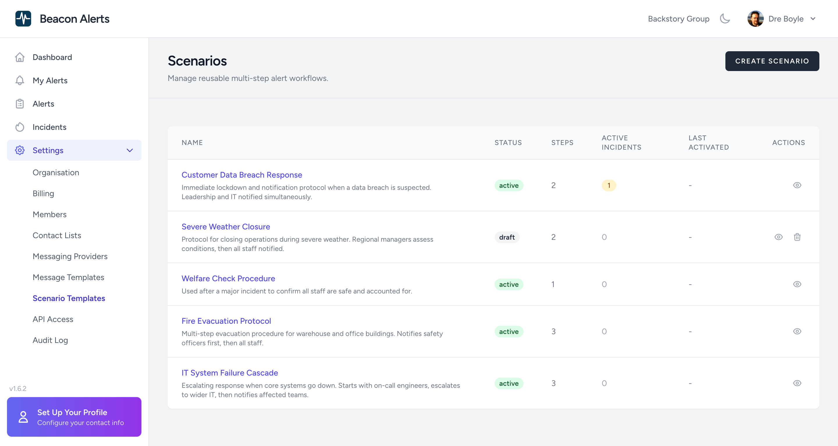Click the profile icon in Set Up banner

point(23,417)
